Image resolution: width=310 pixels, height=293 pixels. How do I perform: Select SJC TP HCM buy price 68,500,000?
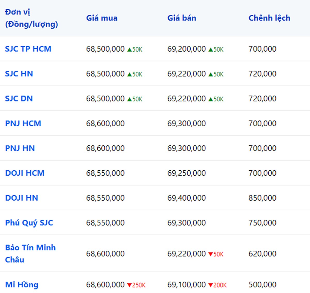point(105,49)
